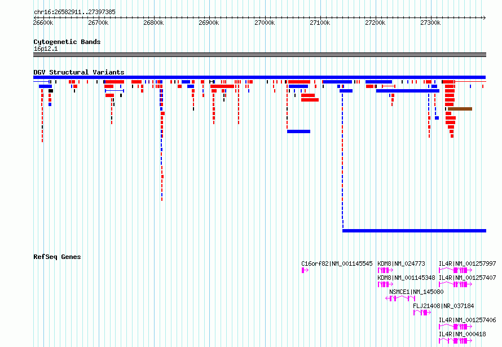502x347 pixels.
Task: Select the blue bracketed line variant near 26720k
Action: (115, 91)
